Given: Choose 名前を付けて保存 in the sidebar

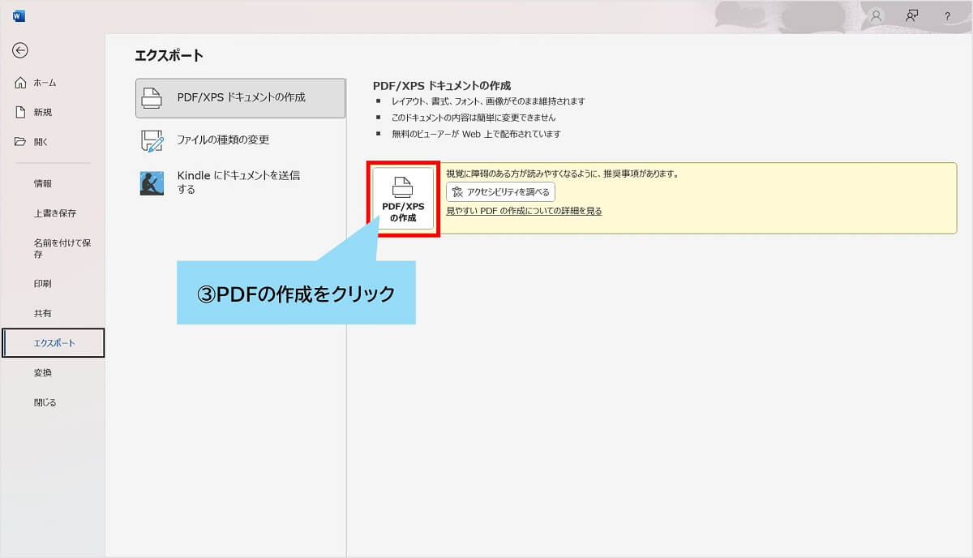Looking at the screenshot, I should [x=61, y=248].
